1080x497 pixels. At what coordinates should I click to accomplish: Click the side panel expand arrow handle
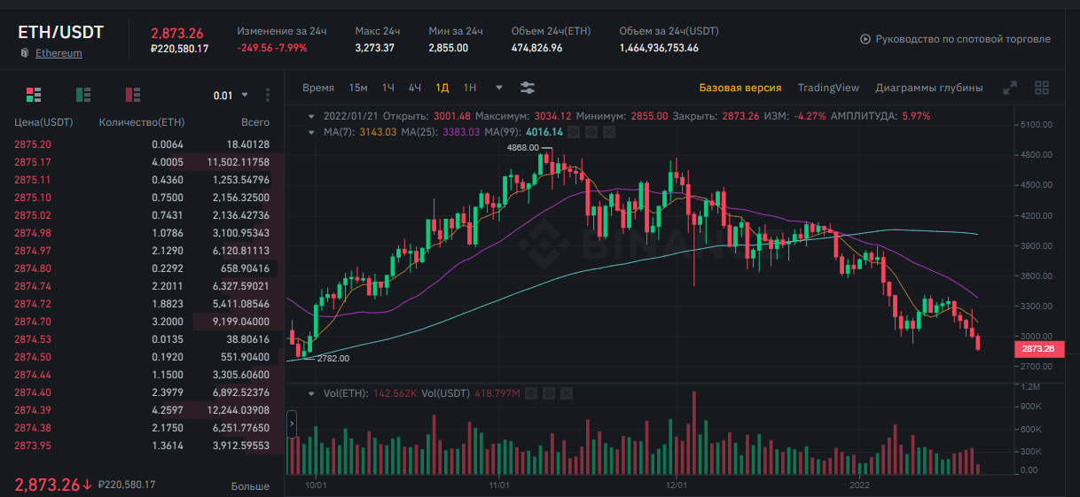(x=292, y=425)
